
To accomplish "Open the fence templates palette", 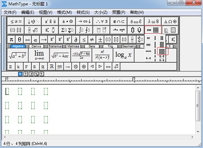I will point(16,30).
